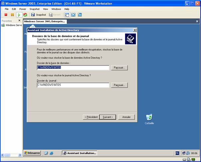This screenshot has height=162, width=201.
Task: Click the show desktop quick launch icon
Action: point(46,153)
